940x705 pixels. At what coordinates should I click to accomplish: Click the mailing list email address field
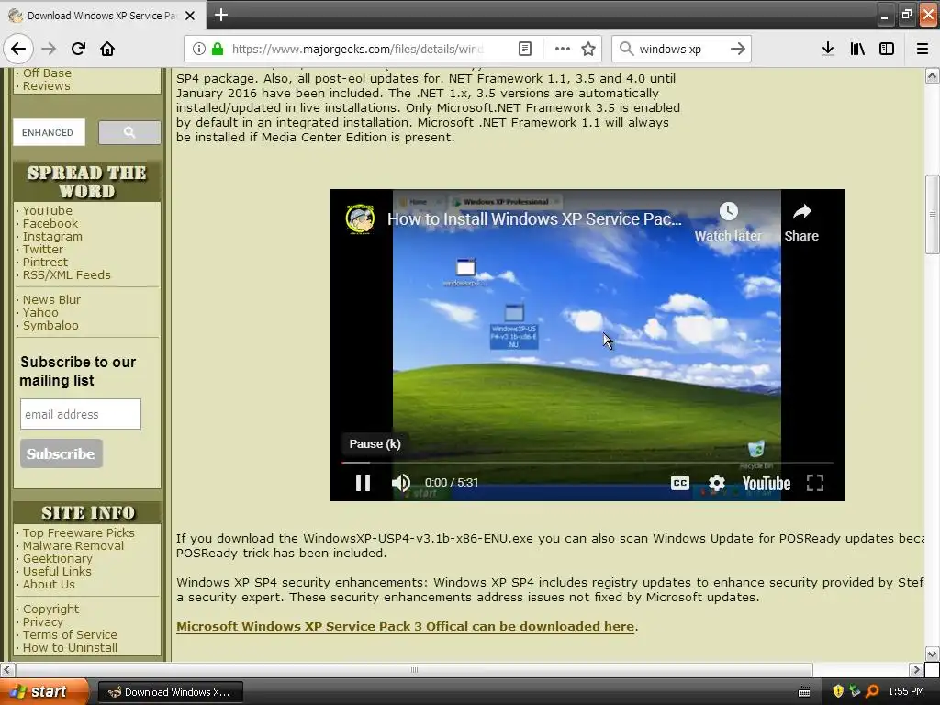81,414
